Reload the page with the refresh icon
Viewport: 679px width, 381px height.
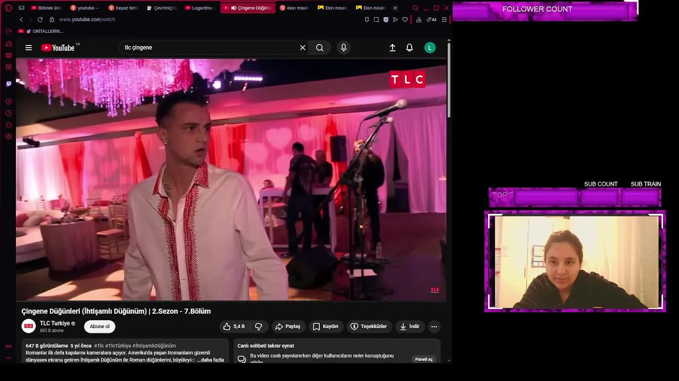pos(40,20)
